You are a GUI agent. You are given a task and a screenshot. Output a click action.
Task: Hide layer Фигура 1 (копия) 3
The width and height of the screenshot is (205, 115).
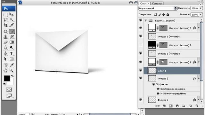(141, 62)
